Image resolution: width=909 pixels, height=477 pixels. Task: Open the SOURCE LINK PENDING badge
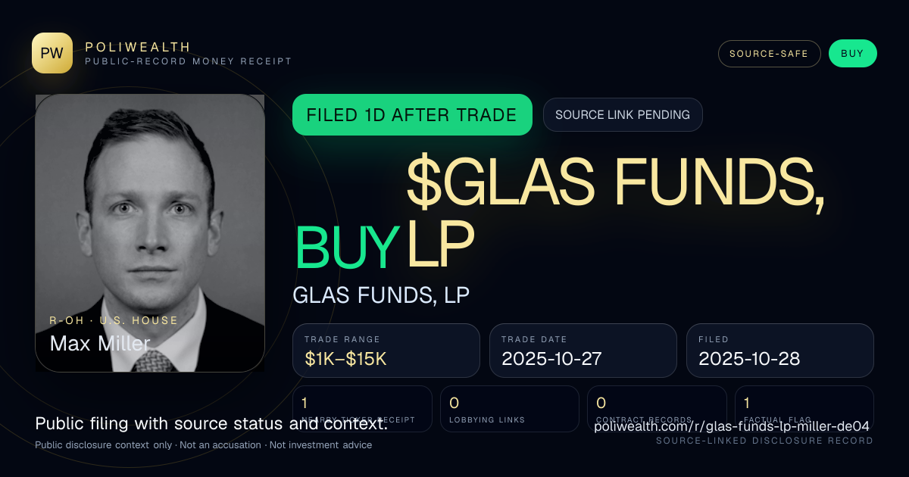pos(623,115)
